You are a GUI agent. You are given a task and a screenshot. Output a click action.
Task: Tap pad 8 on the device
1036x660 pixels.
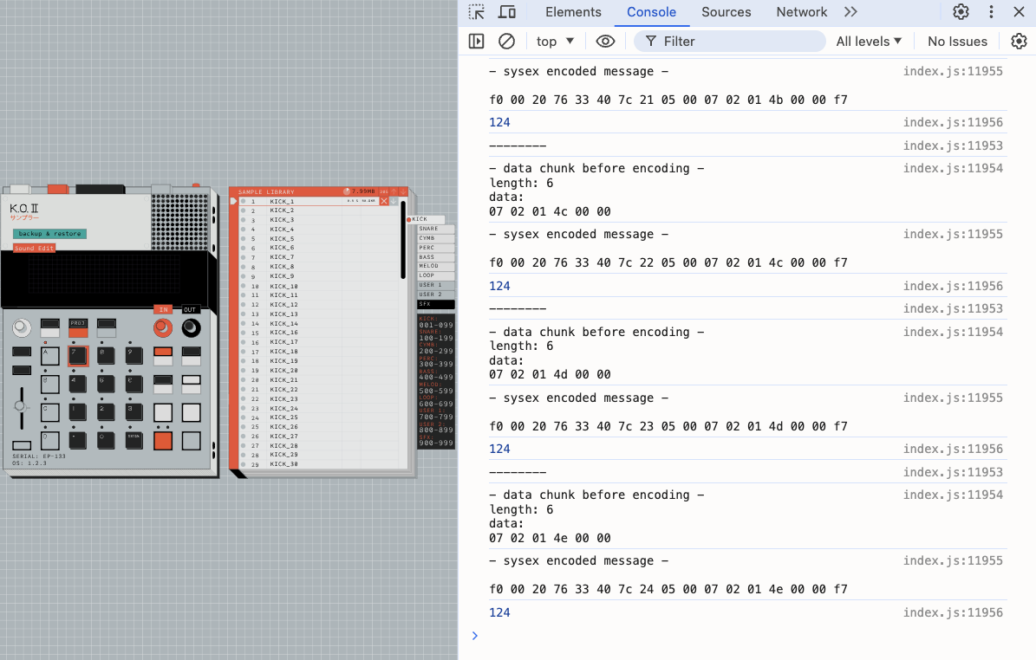[106, 356]
